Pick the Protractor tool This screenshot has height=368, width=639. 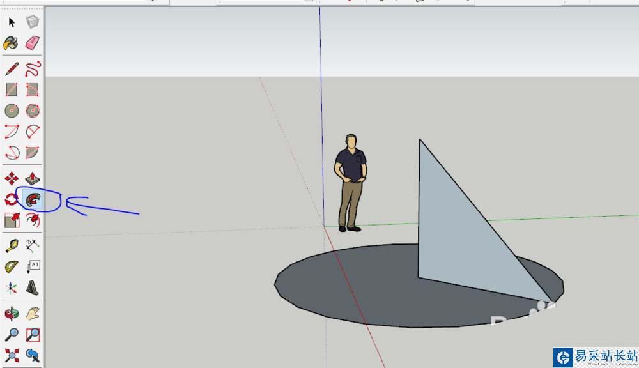tap(12, 267)
